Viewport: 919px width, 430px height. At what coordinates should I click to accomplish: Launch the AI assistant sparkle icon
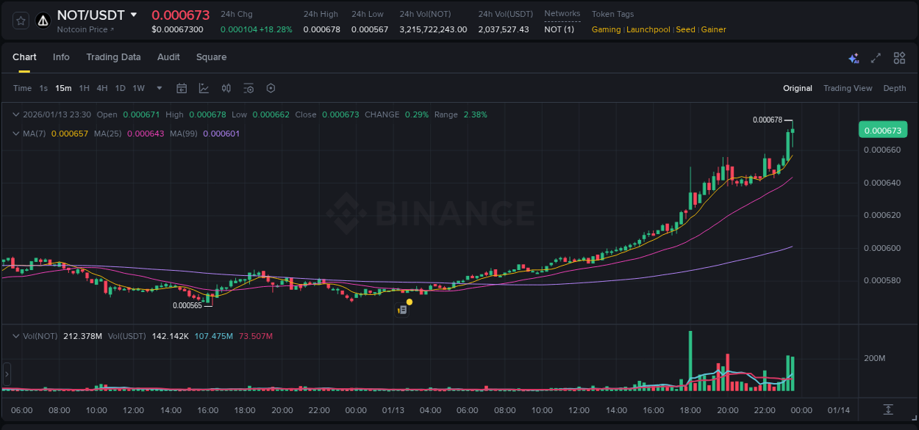(x=854, y=57)
